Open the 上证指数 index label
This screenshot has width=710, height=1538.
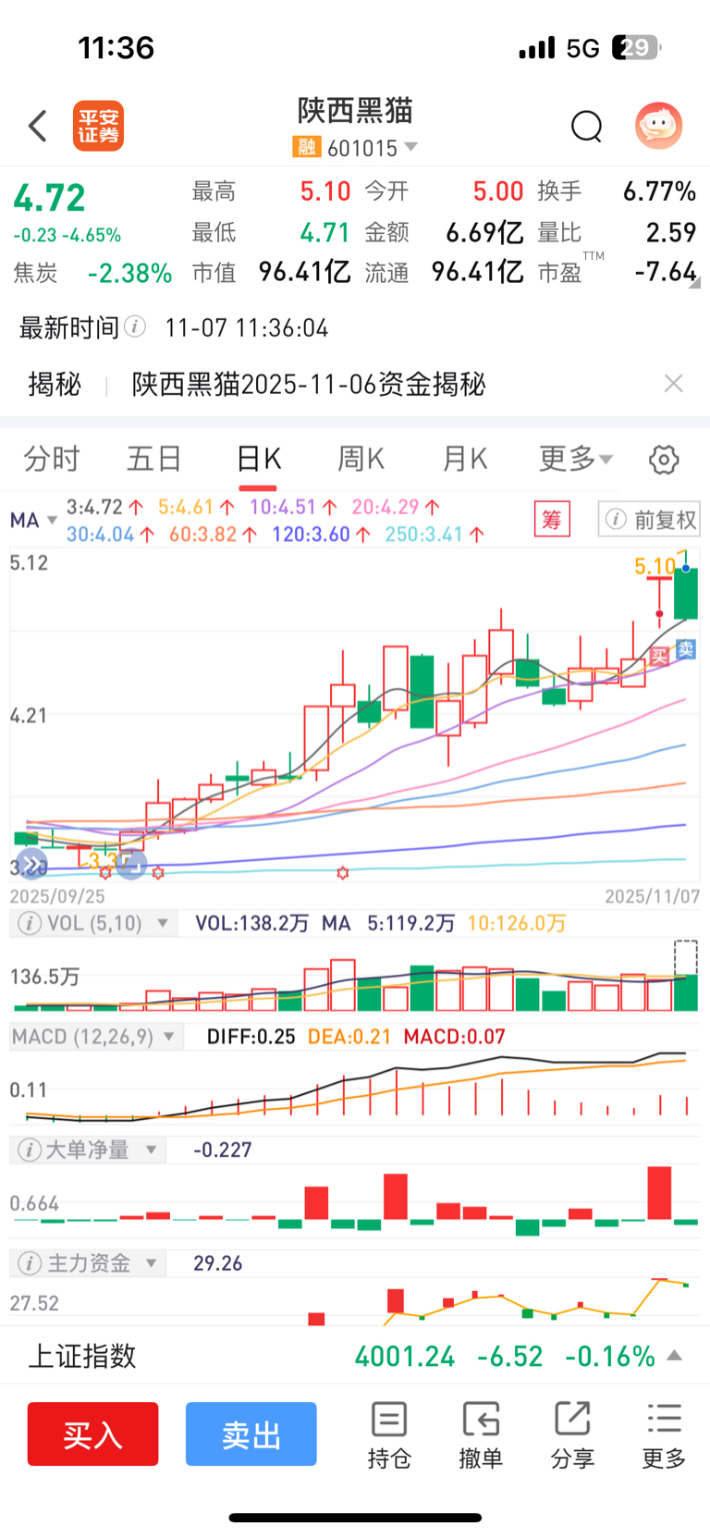(82, 1356)
